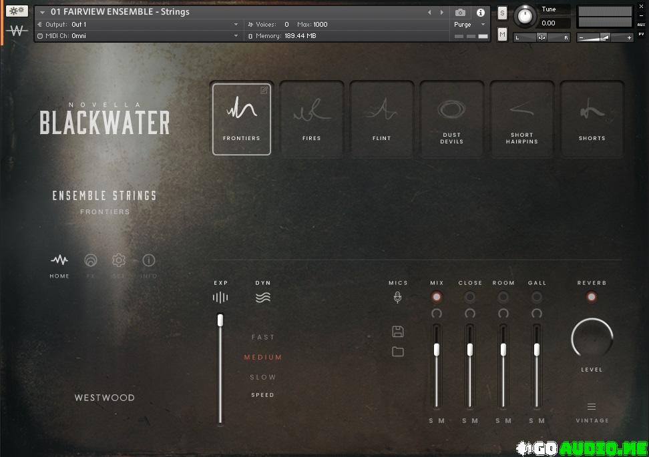Click the AUX sends button
The height and width of the screenshot is (457, 649).
641,25
